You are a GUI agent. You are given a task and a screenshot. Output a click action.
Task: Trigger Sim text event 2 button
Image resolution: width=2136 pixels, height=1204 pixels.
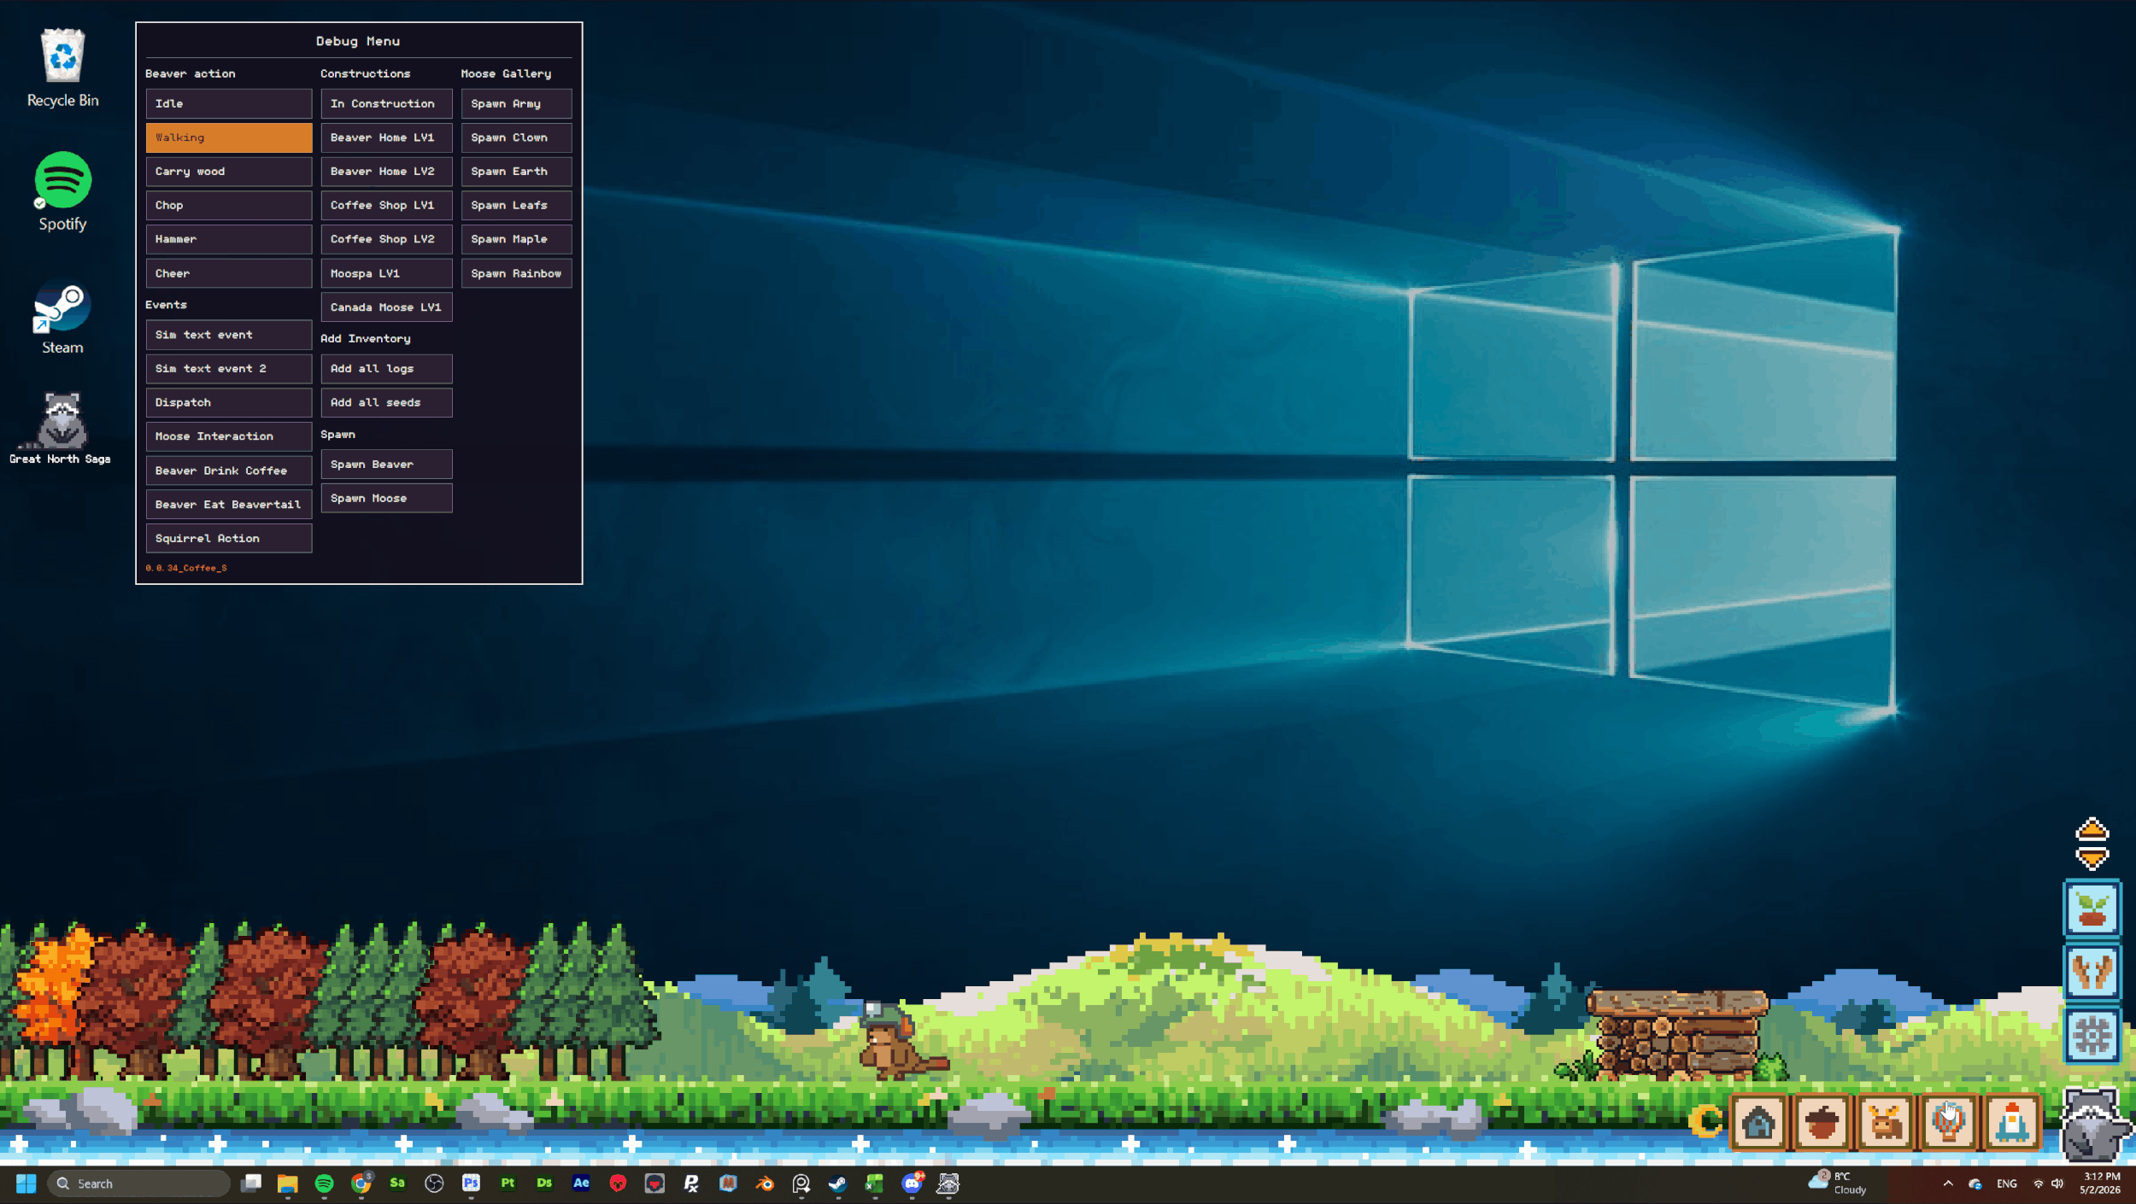point(228,369)
